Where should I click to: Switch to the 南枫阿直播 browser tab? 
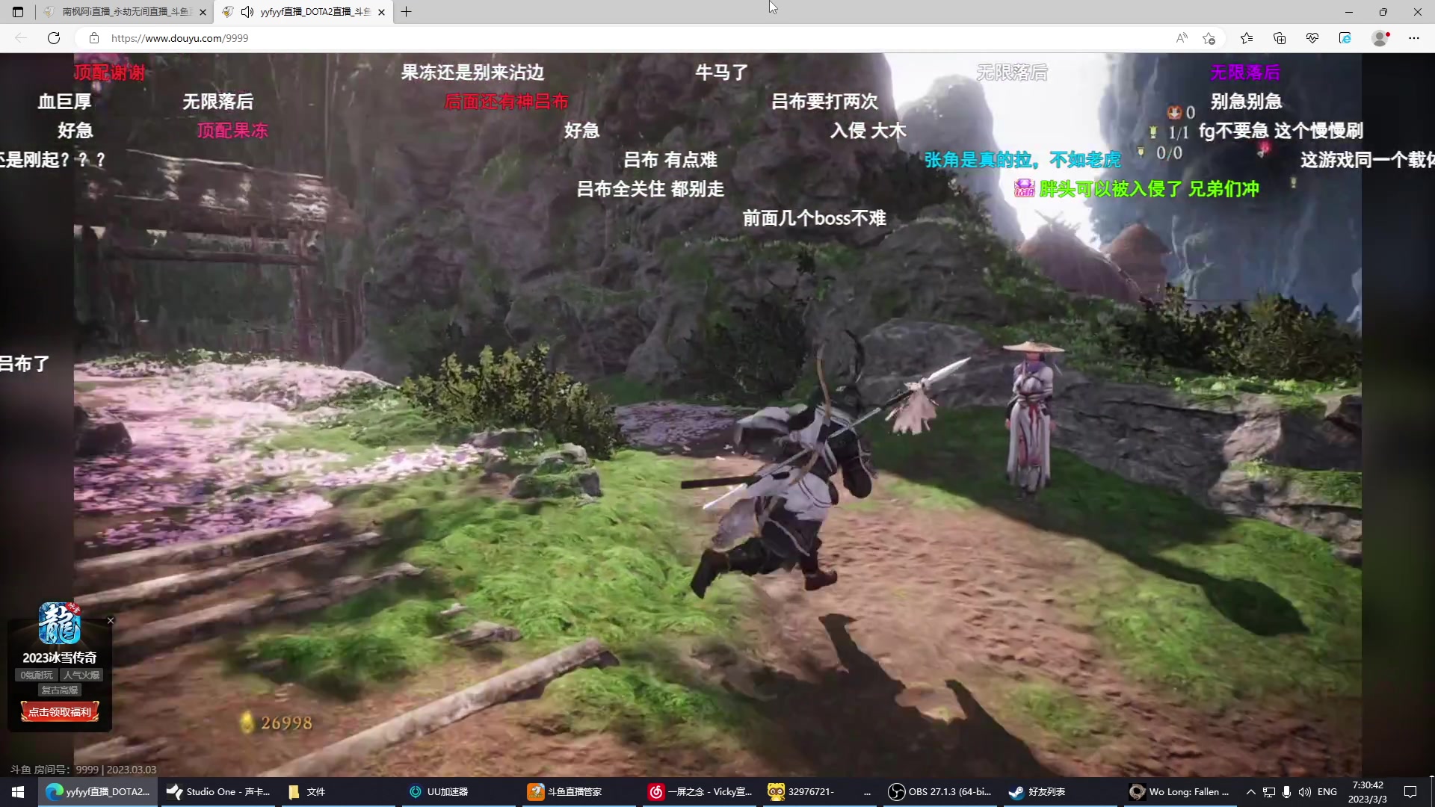125,12
